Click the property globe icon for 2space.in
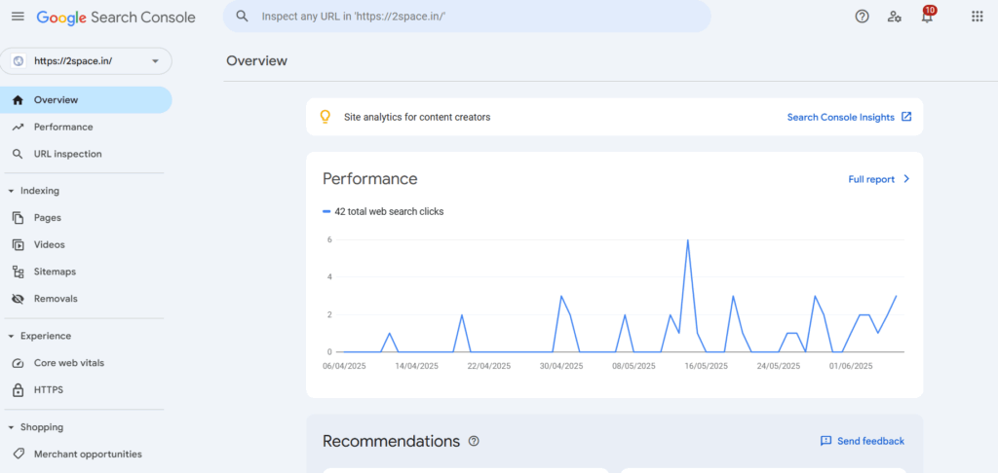The height and width of the screenshot is (473, 998). point(19,61)
